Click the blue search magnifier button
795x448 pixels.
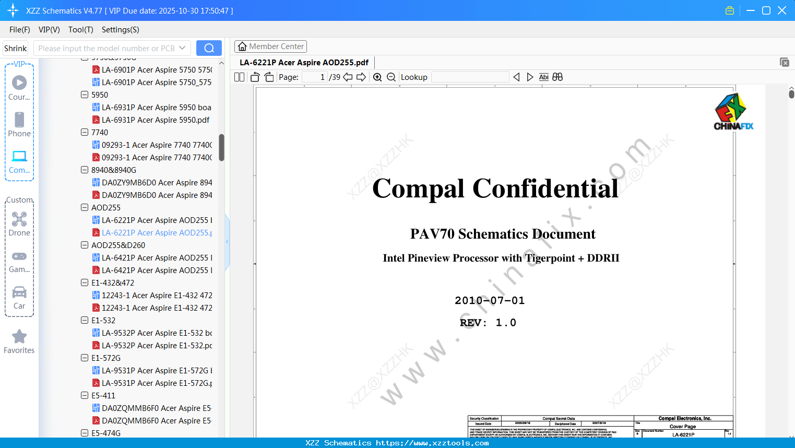coord(209,48)
